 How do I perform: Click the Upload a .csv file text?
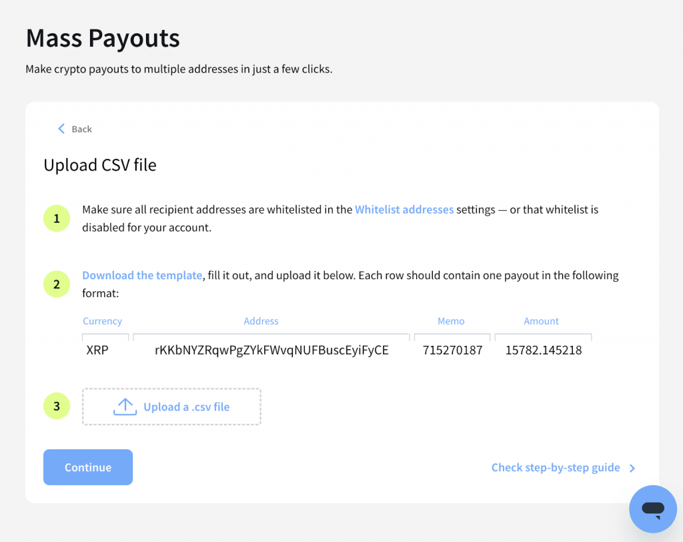click(186, 406)
